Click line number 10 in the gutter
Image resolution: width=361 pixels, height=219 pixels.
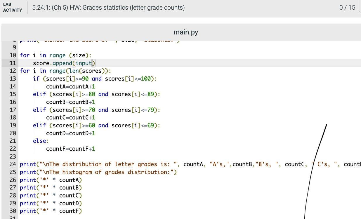tap(13, 55)
